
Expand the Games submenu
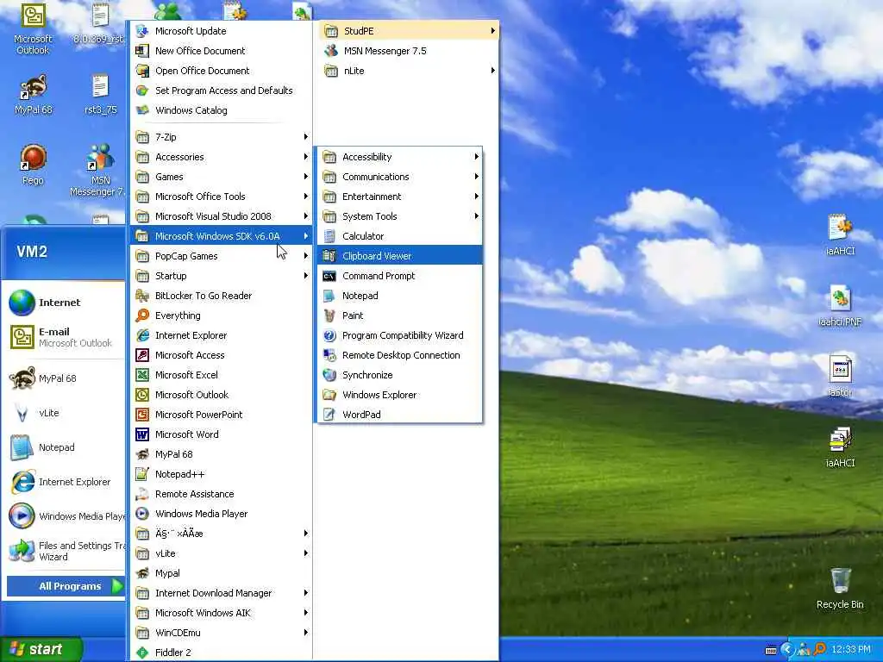pos(222,177)
